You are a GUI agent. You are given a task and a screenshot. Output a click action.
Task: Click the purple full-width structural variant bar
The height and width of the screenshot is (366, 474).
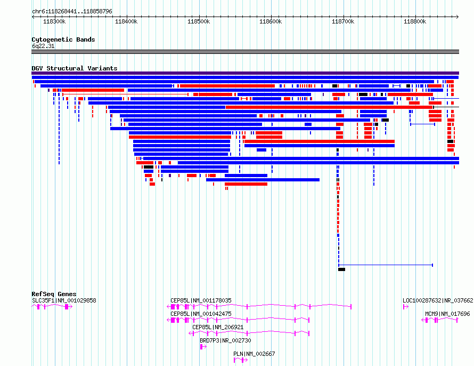point(245,73)
